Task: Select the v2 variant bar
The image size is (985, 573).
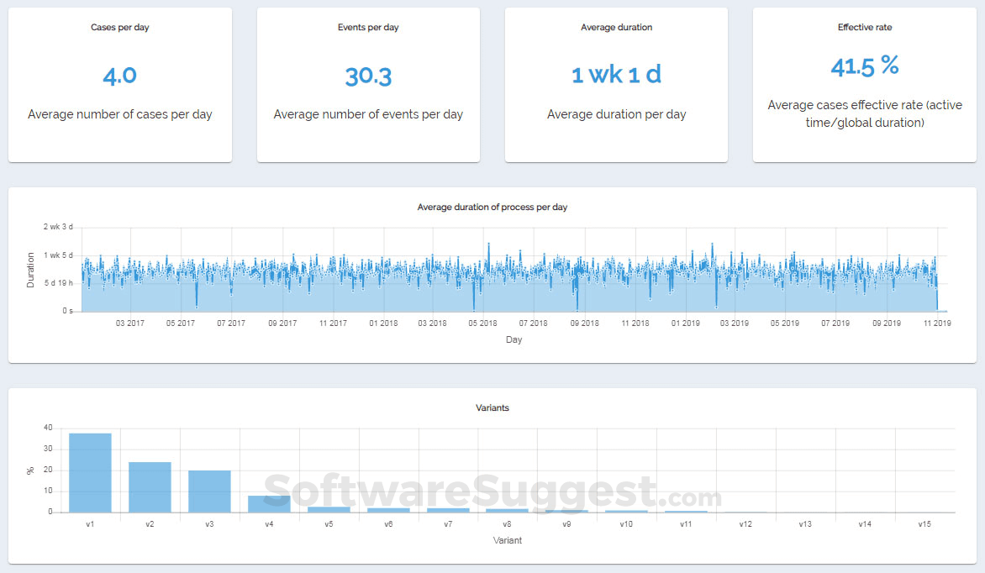Action: tap(149, 487)
